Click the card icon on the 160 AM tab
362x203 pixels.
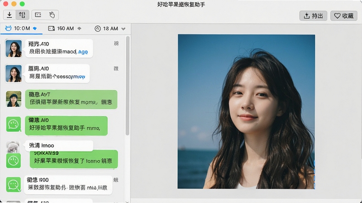pos(51,28)
